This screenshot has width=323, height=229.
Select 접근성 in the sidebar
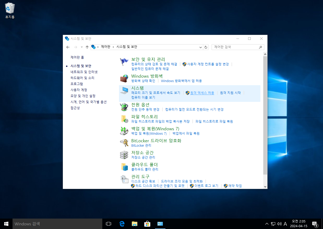(75, 108)
